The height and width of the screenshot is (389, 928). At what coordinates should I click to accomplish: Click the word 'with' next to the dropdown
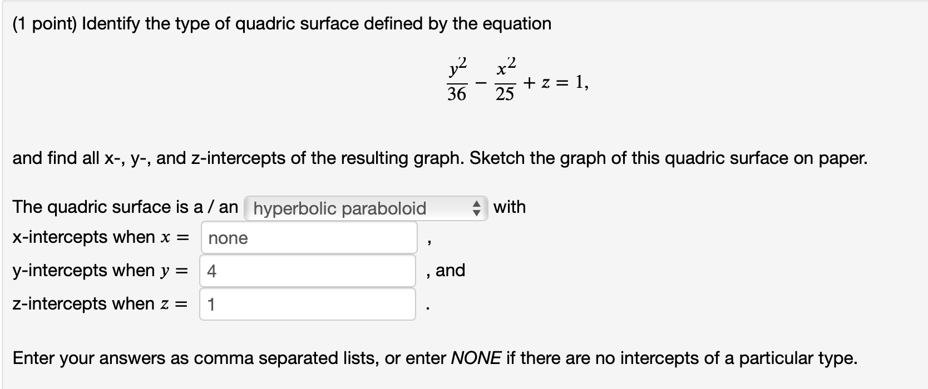[x=509, y=207]
